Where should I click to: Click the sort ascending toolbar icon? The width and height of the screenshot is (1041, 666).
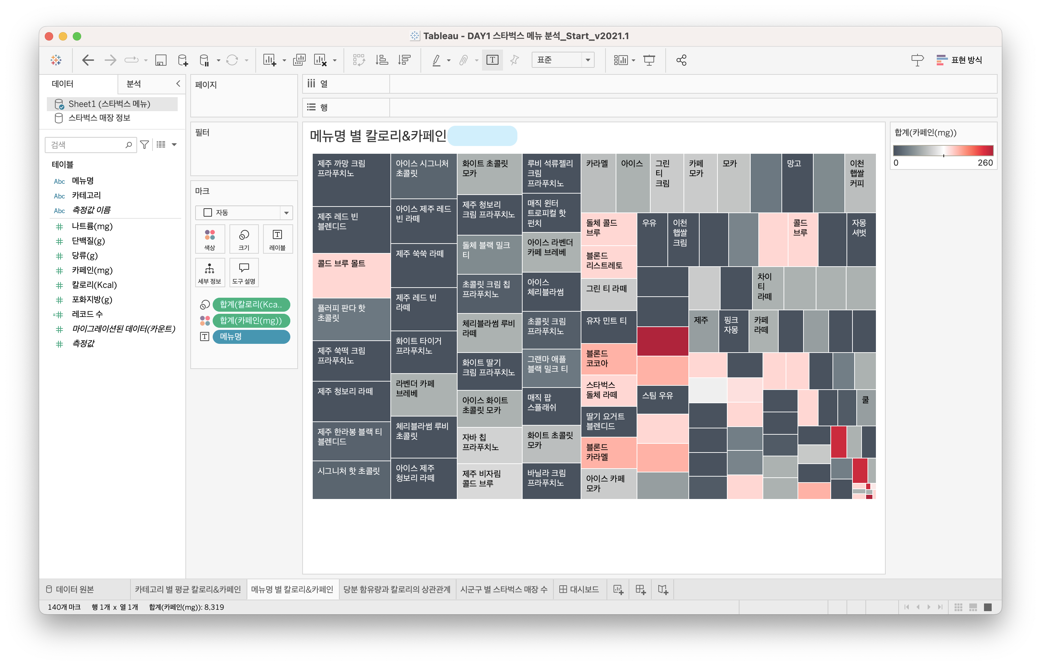click(x=381, y=60)
